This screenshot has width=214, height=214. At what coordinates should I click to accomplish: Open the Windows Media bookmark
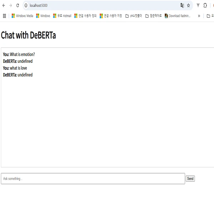click(x=22, y=16)
